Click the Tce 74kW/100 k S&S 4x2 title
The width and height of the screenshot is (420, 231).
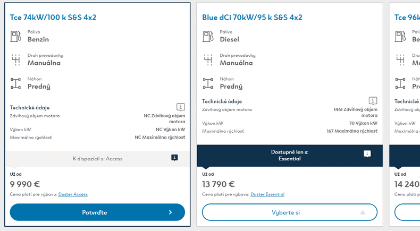pos(53,18)
